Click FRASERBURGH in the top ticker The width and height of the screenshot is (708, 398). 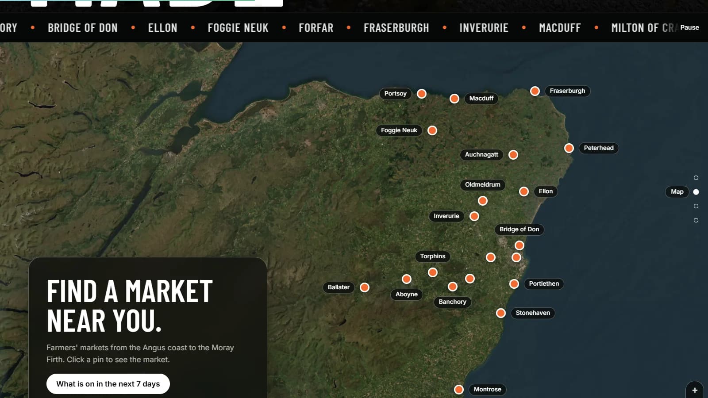pyautogui.click(x=396, y=28)
